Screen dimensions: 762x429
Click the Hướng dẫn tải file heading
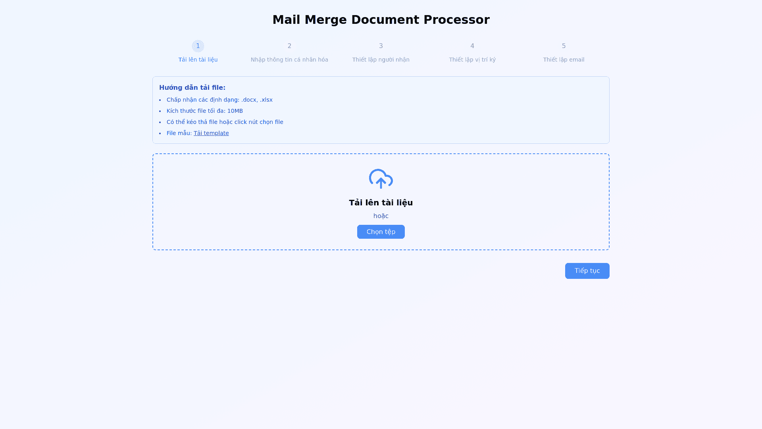coord(192,87)
